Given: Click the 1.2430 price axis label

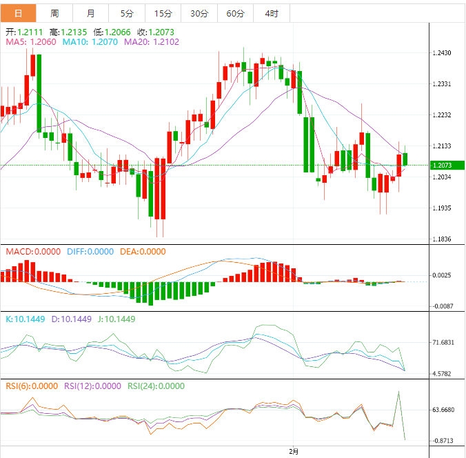Looking at the screenshot, I should click(441, 53).
